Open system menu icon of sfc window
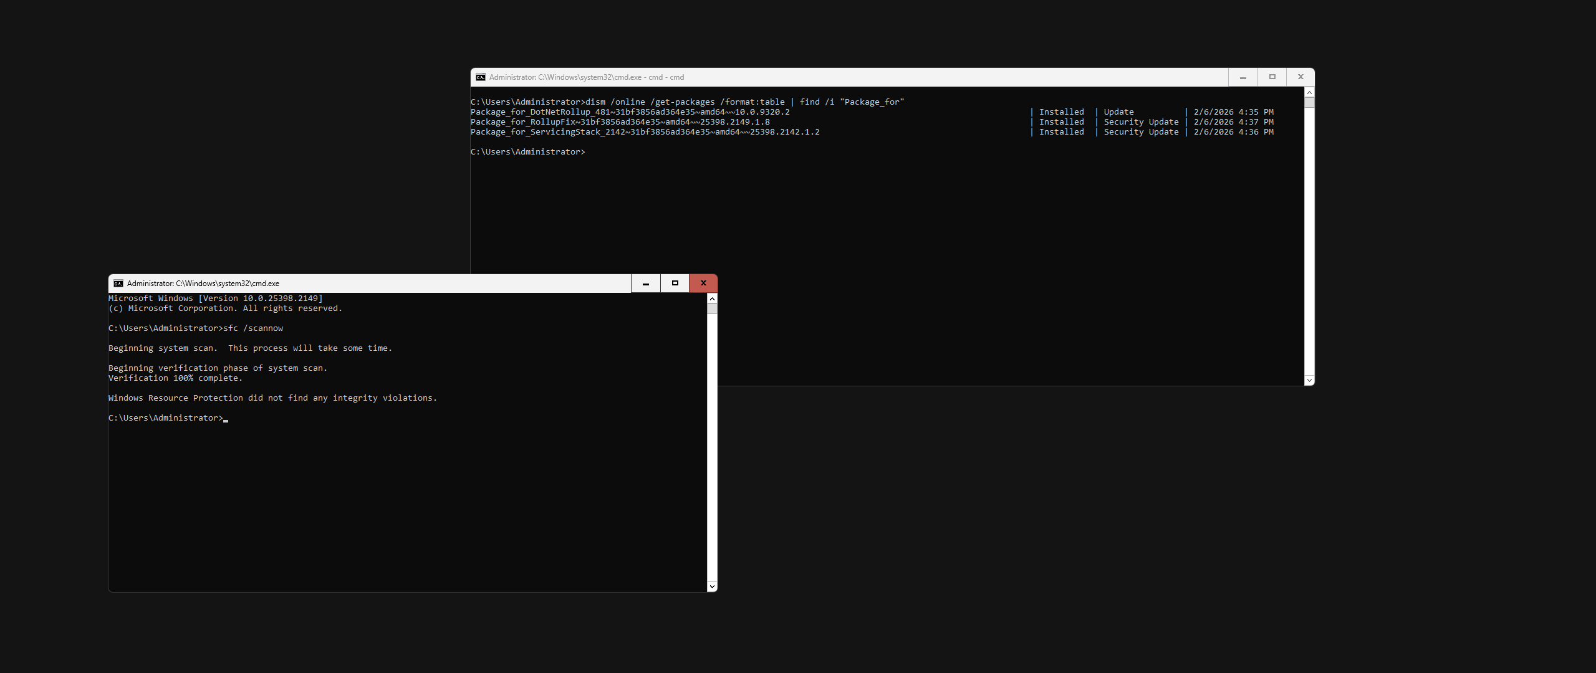Image resolution: width=1596 pixels, height=673 pixels. coord(118,284)
